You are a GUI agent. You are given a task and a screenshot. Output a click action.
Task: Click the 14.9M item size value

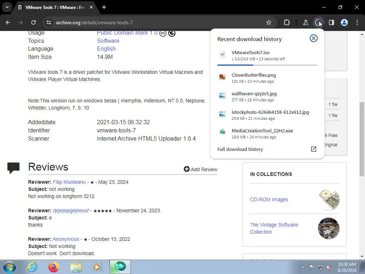pyautogui.click(x=105, y=57)
